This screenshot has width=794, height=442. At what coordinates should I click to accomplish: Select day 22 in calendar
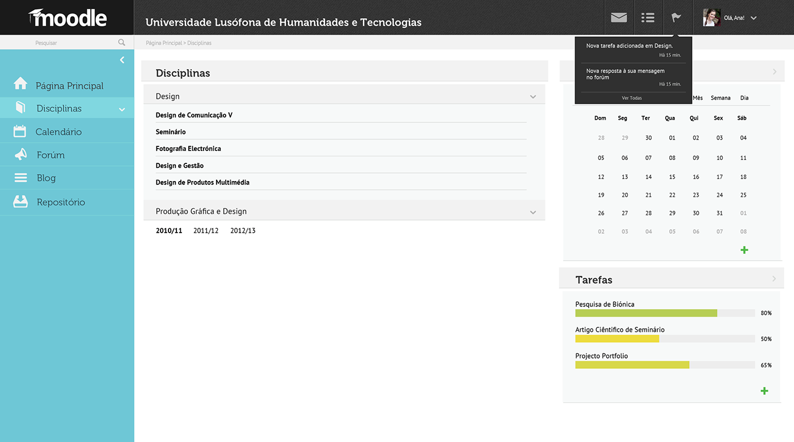672,195
